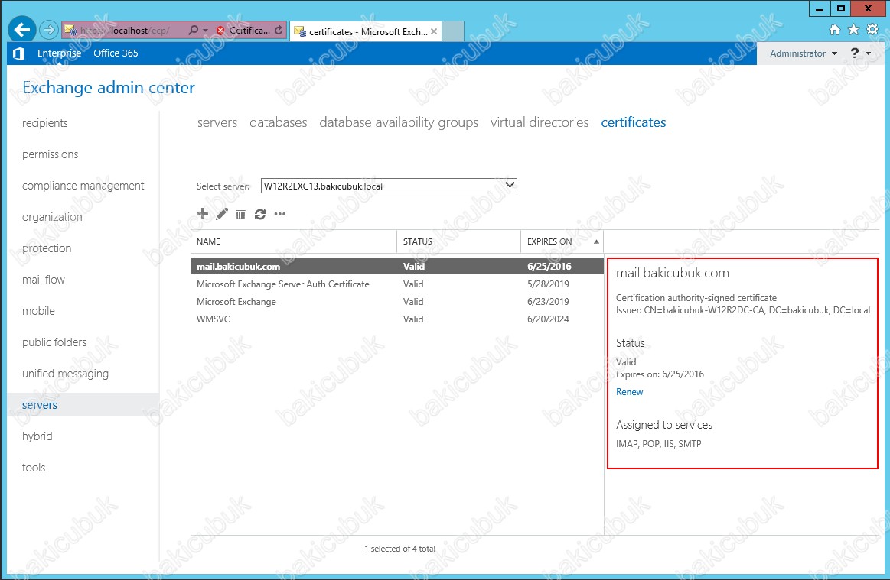
Task: Open the virtual directories tab
Action: pyautogui.click(x=540, y=122)
